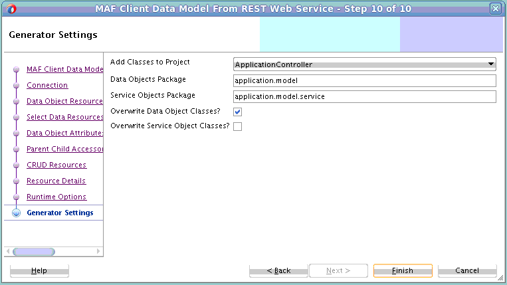Image resolution: width=507 pixels, height=285 pixels.
Task: Click the Service Objects Package field
Action: coord(364,96)
